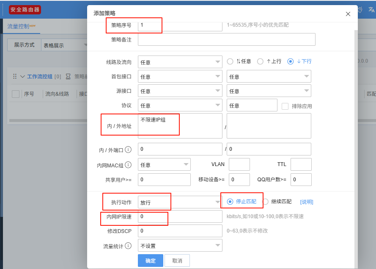
Task: Open the [说明] link
Action: pyautogui.click(x=307, y=202)
